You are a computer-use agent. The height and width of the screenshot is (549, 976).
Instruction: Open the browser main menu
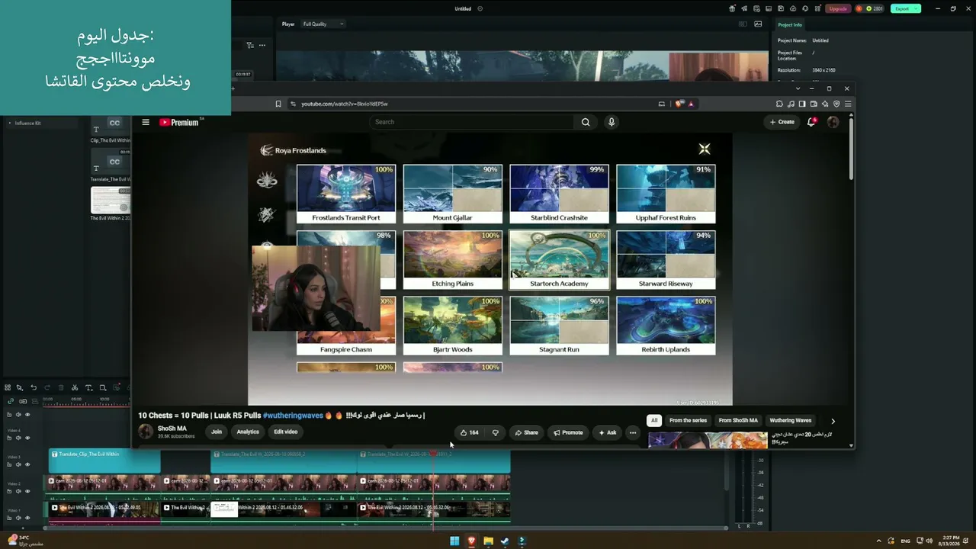click(848, 104)
